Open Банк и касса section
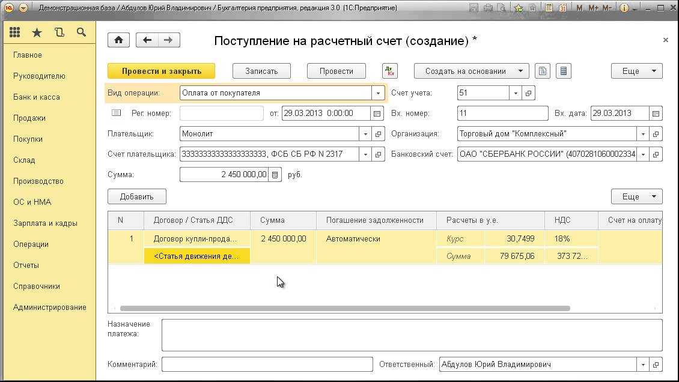The image size is (679, 382). (x=37, y=97)
